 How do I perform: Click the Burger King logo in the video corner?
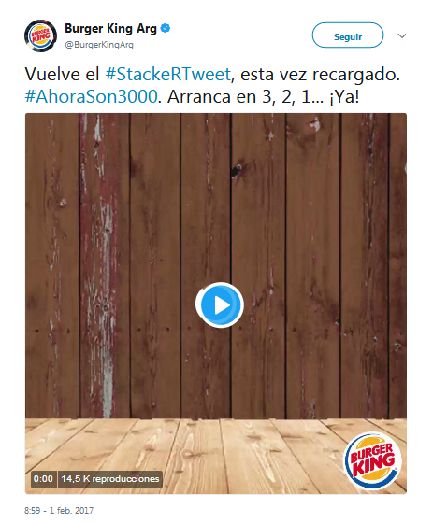[x=371, y=461]
